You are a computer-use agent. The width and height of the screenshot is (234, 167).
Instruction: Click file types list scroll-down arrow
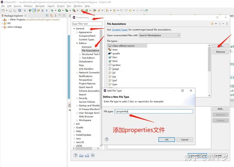click(209, 95)
